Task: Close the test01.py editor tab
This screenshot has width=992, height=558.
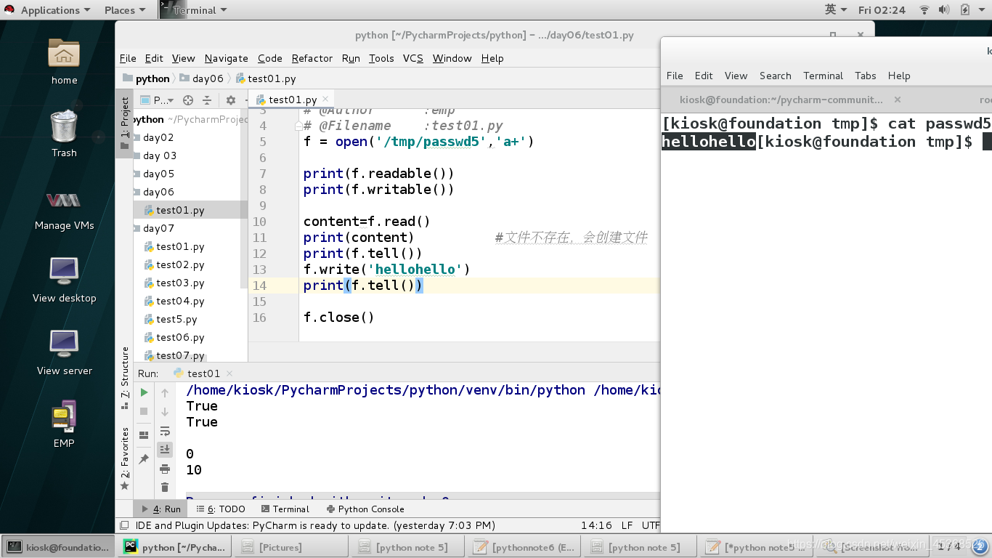Action: [325, 99]
